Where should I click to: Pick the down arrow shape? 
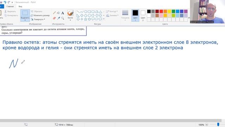[x=78, y=19]
